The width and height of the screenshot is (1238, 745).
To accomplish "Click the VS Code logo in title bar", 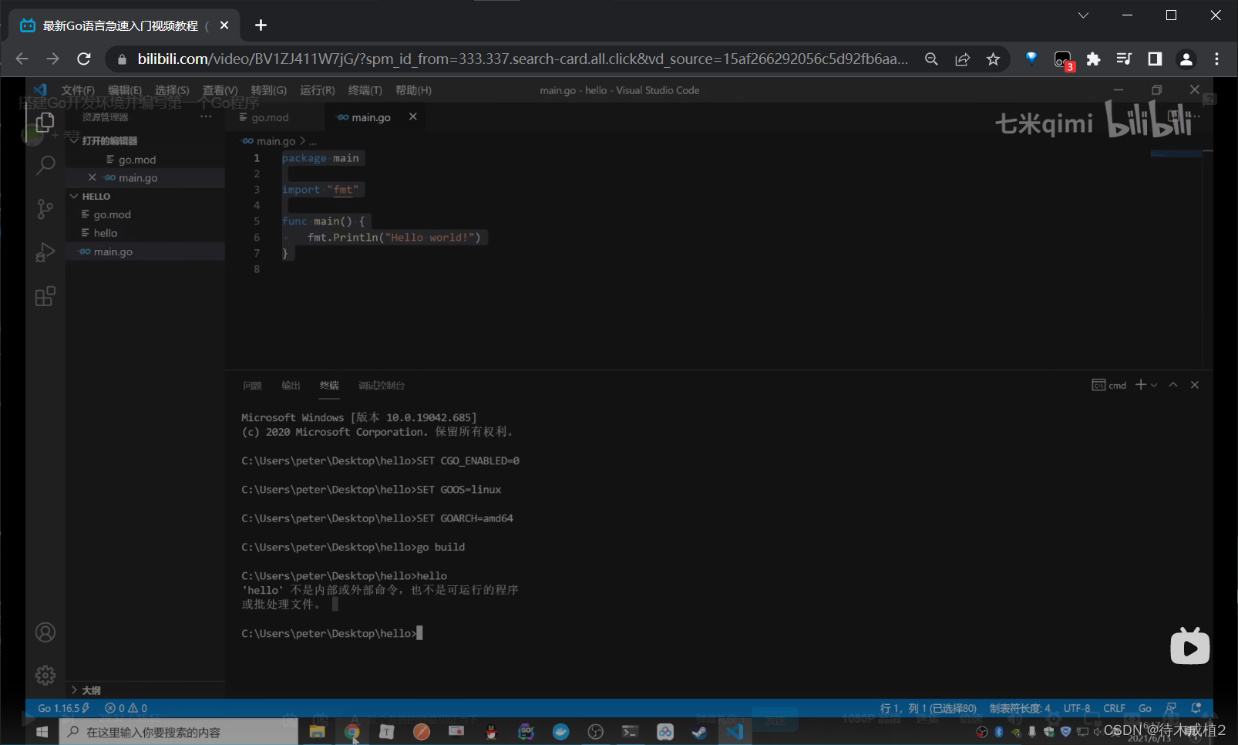I will click(41, 90).
